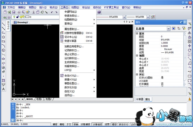The height and width of the screenshot is (127, 193).
Task: Click the Copy icon in toolbar
Action: tap(38, 12)
